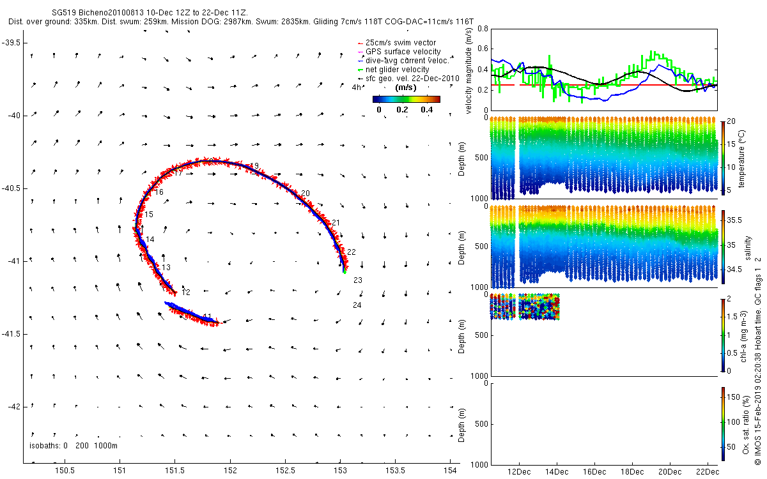Click the salinity depth-section plot
Image resolution: width=767 pixels, height=479 pixels.
point(603,246)
